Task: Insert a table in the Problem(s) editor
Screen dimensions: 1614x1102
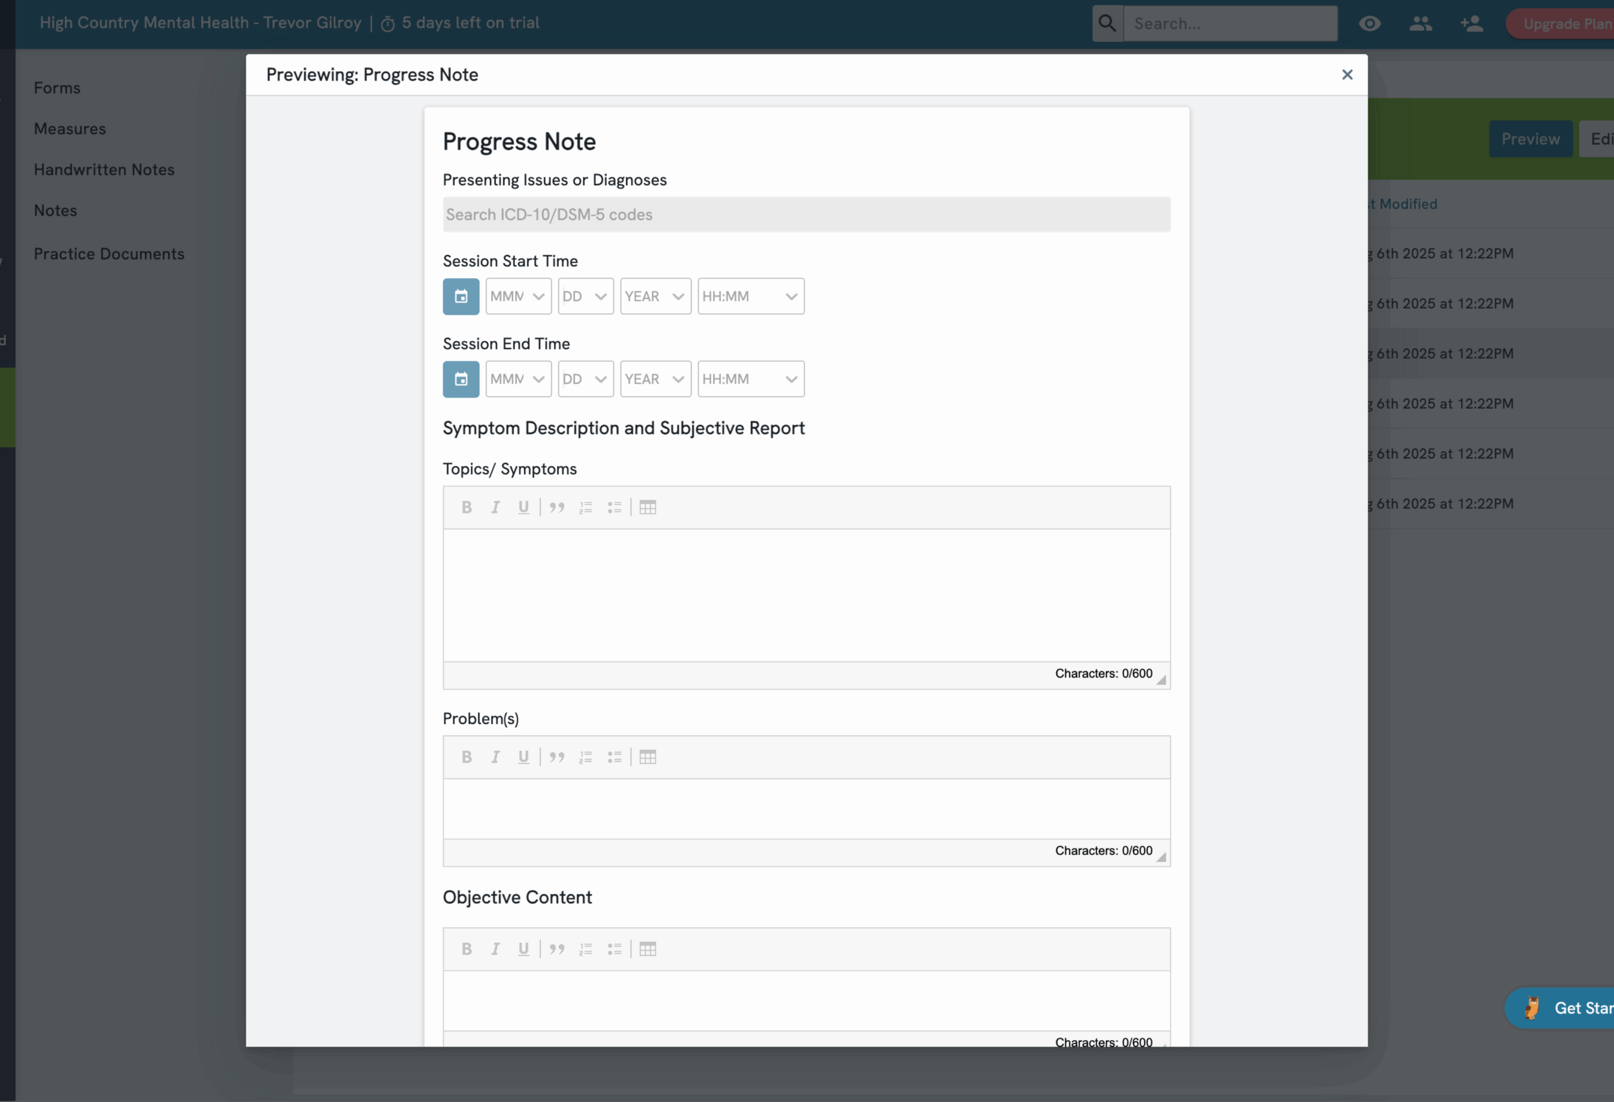Action: 648,757
